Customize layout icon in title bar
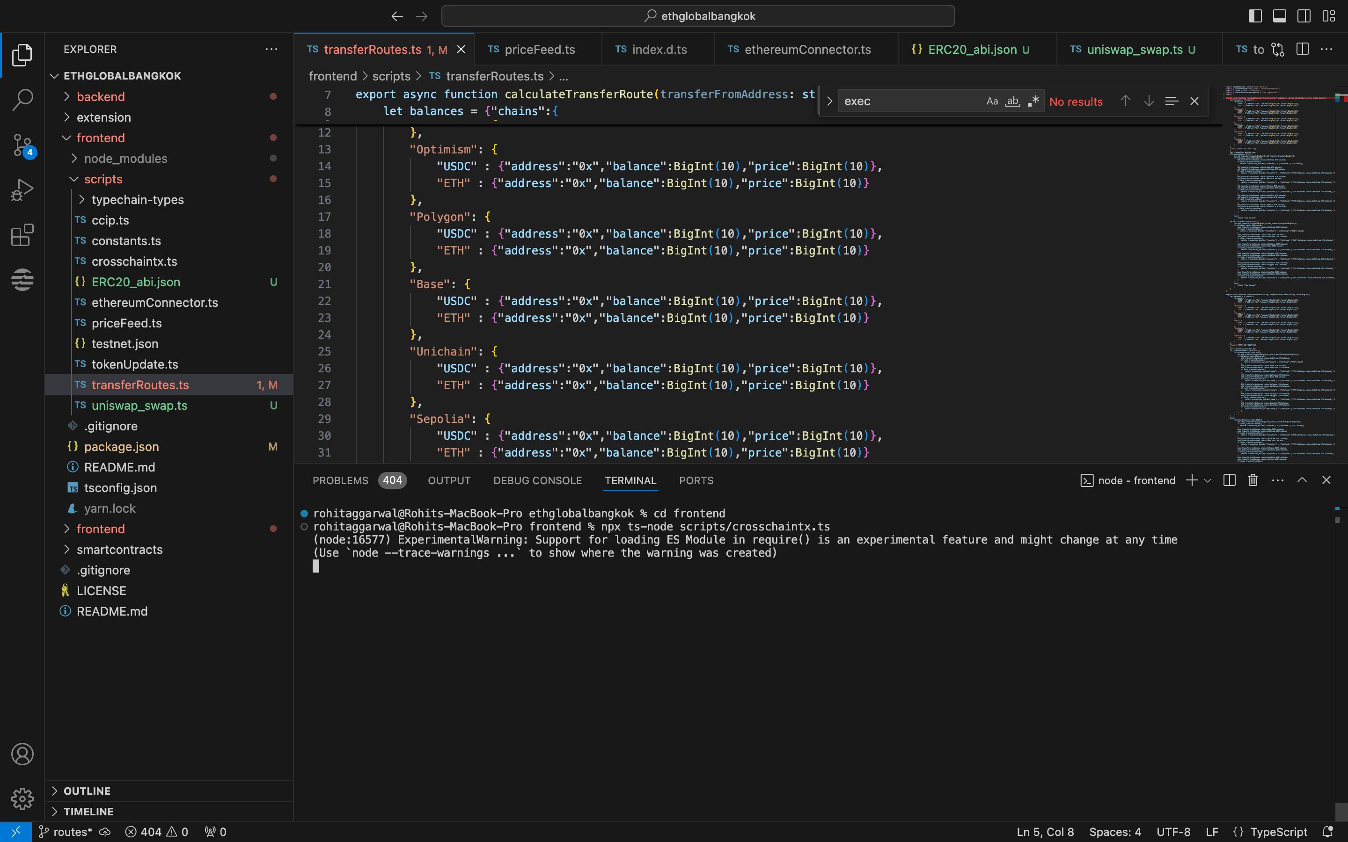The image size is (1348, 842). click(1328, 16)
